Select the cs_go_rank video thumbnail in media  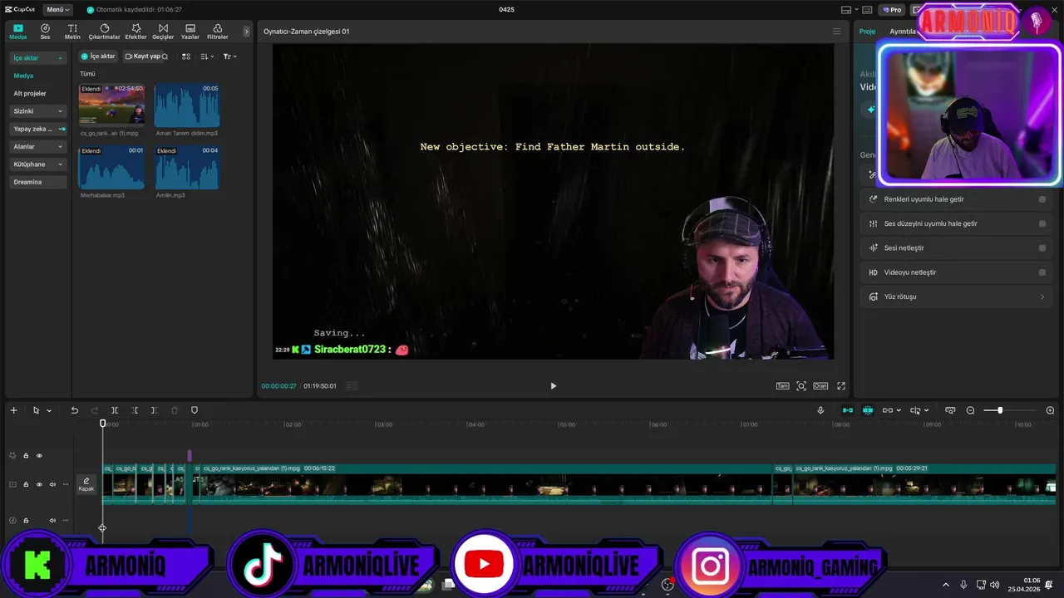click(x=111, y=104)
